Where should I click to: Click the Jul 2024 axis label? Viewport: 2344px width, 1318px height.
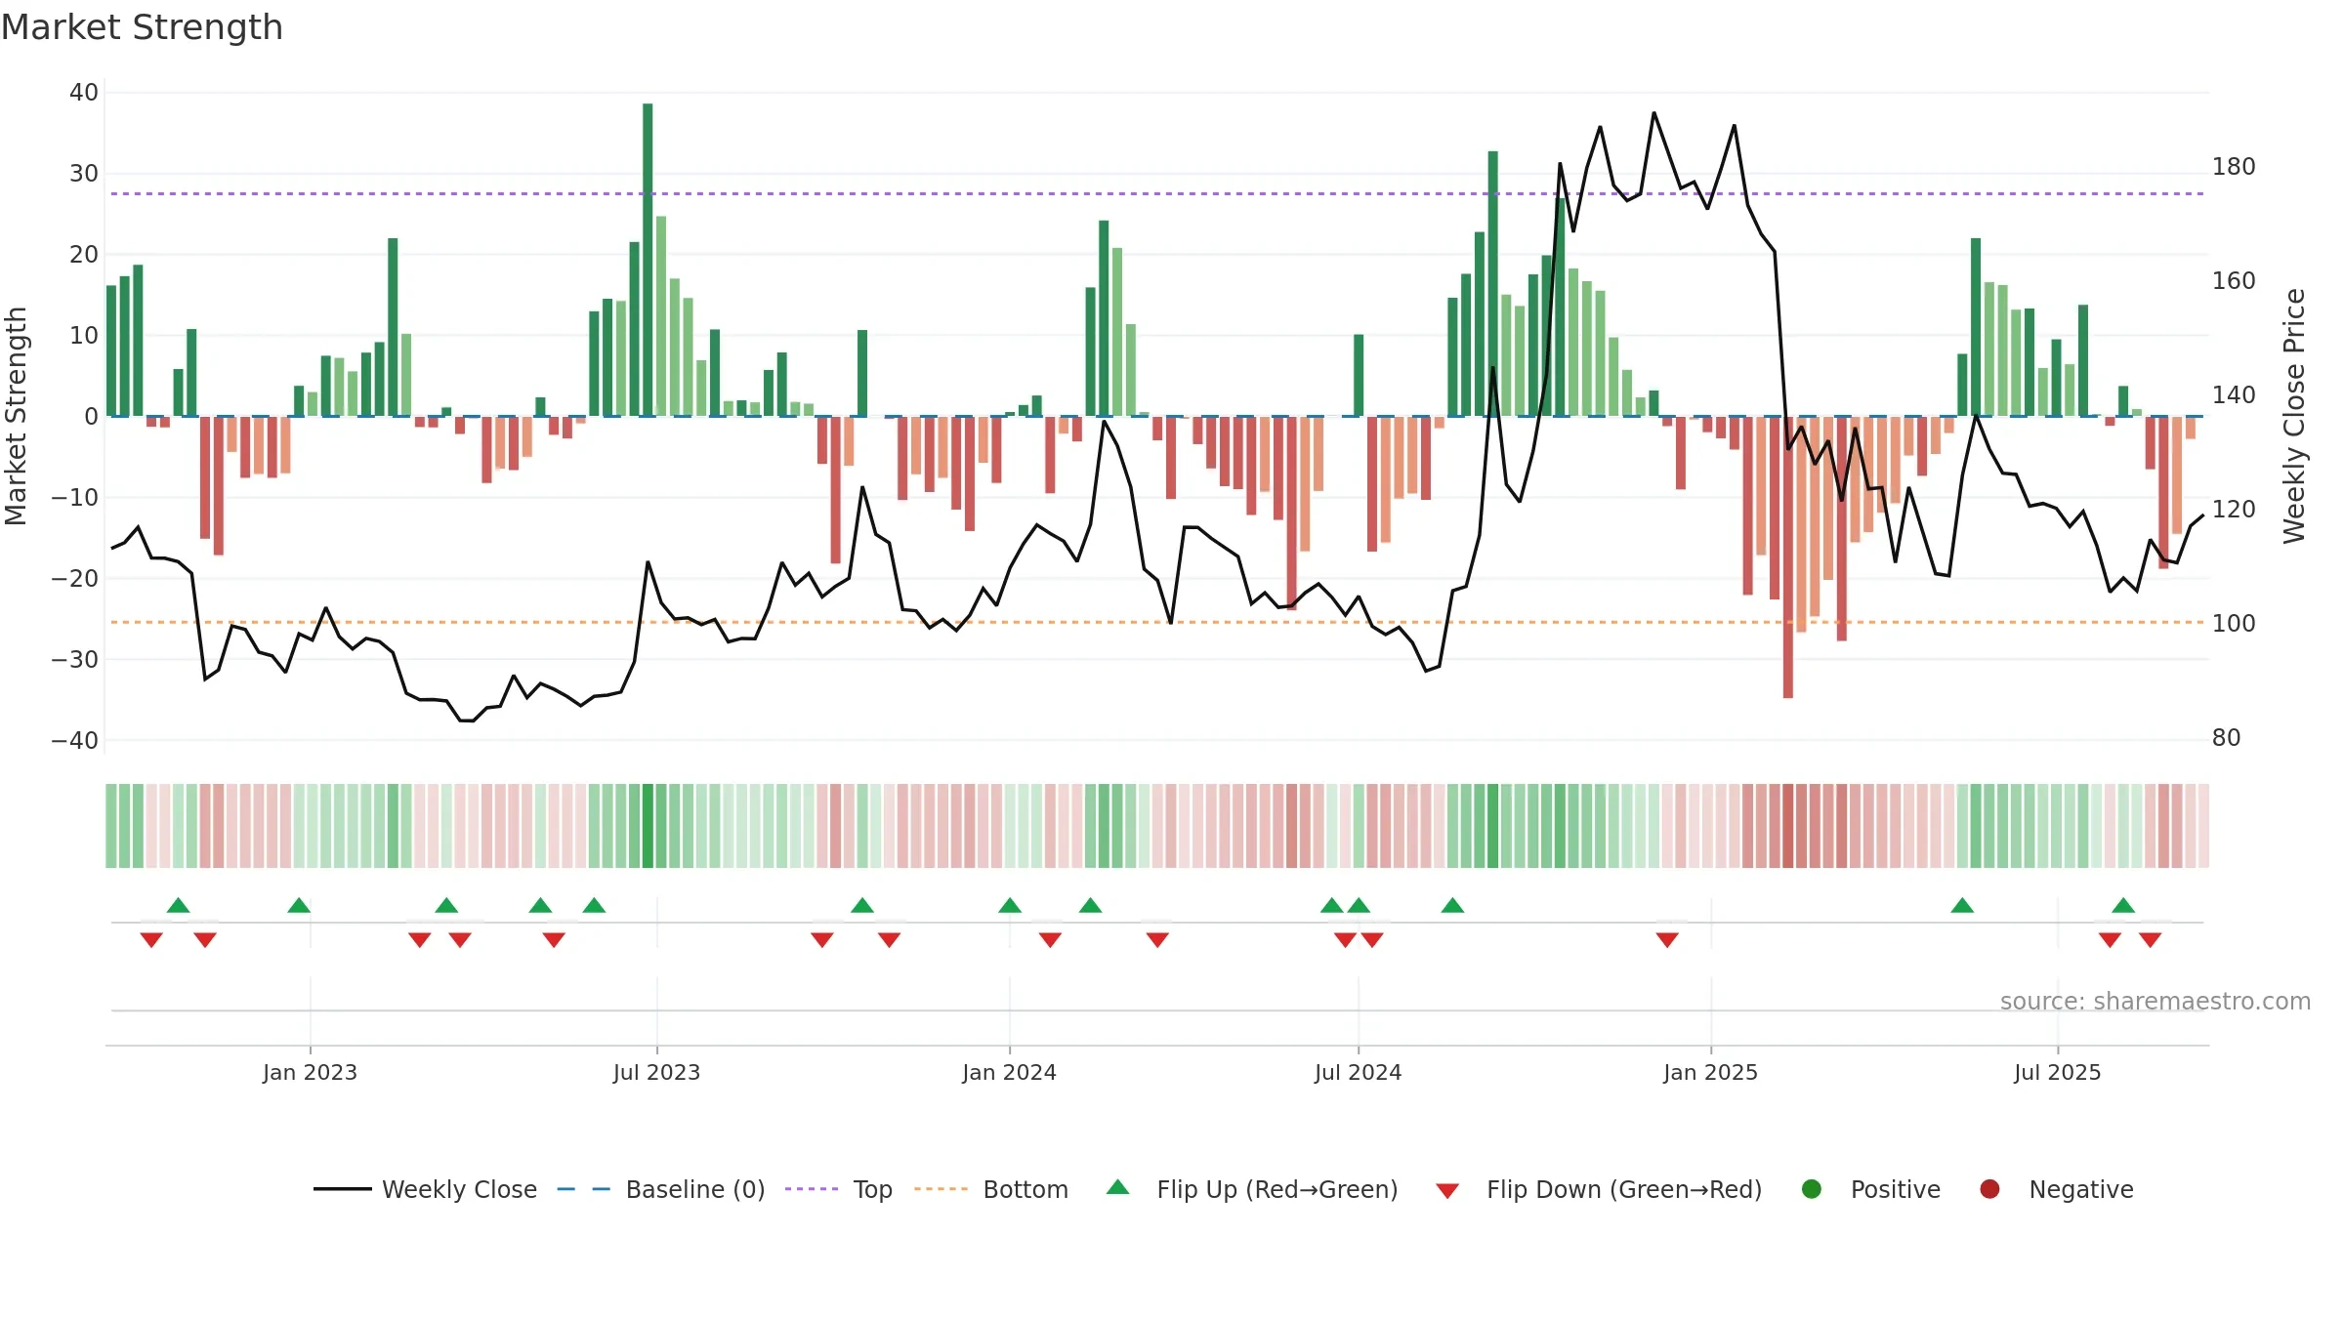[1358, 1072]
